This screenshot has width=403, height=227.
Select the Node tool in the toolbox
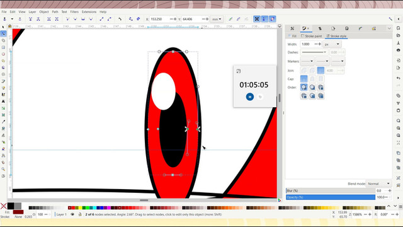point(3,33)
